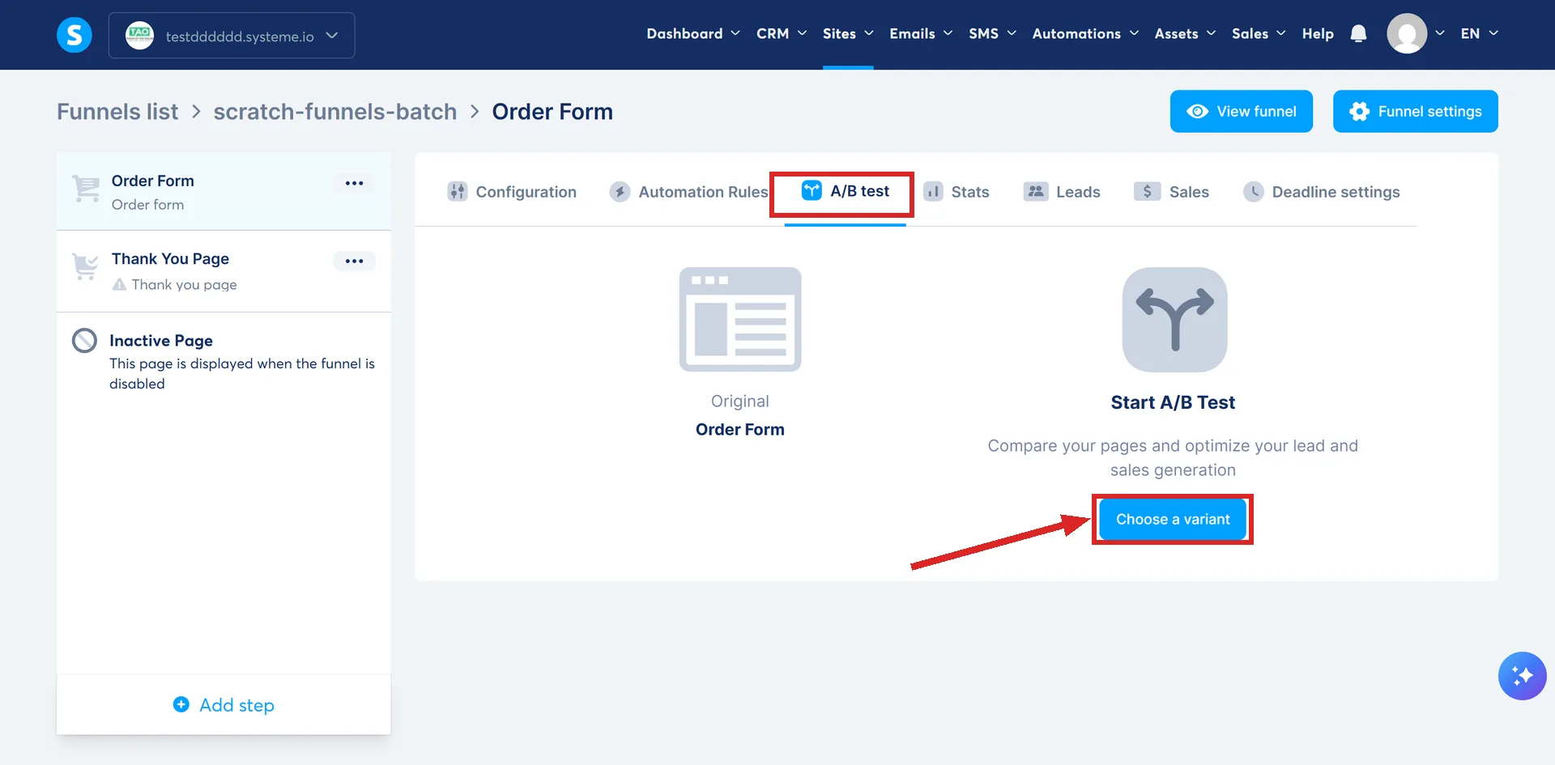Click the plus icon beside Add step
Viewport: 1555px width, 765px height.
pyautogui.click(x=181, y=704)
